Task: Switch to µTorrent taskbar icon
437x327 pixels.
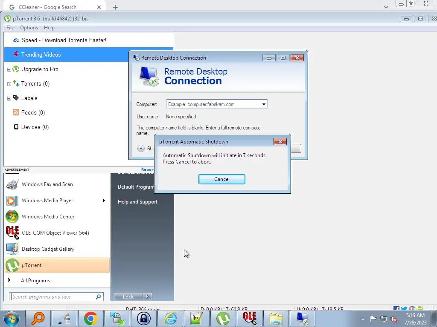Action: 223,318
